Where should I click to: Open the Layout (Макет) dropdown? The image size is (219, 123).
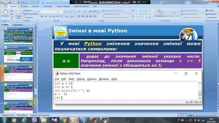[x=28, y=11]
